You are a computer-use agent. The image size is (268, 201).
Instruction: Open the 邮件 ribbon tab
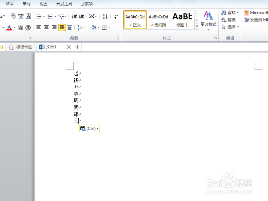pyautogui.click(x=9, y=4)
